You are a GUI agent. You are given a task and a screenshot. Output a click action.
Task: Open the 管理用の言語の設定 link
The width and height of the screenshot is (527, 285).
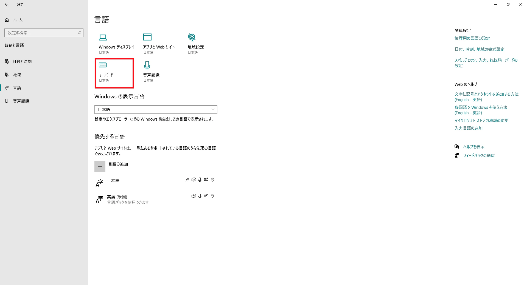472,38
